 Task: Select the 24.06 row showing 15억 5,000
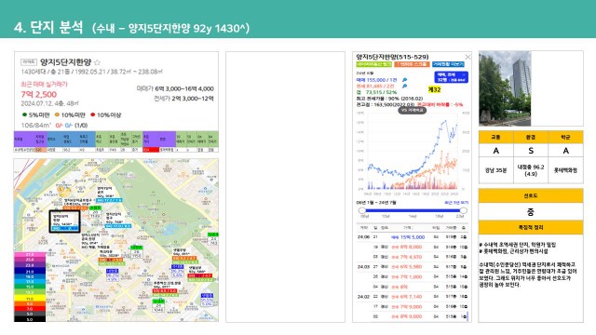[x=412, y=236]
